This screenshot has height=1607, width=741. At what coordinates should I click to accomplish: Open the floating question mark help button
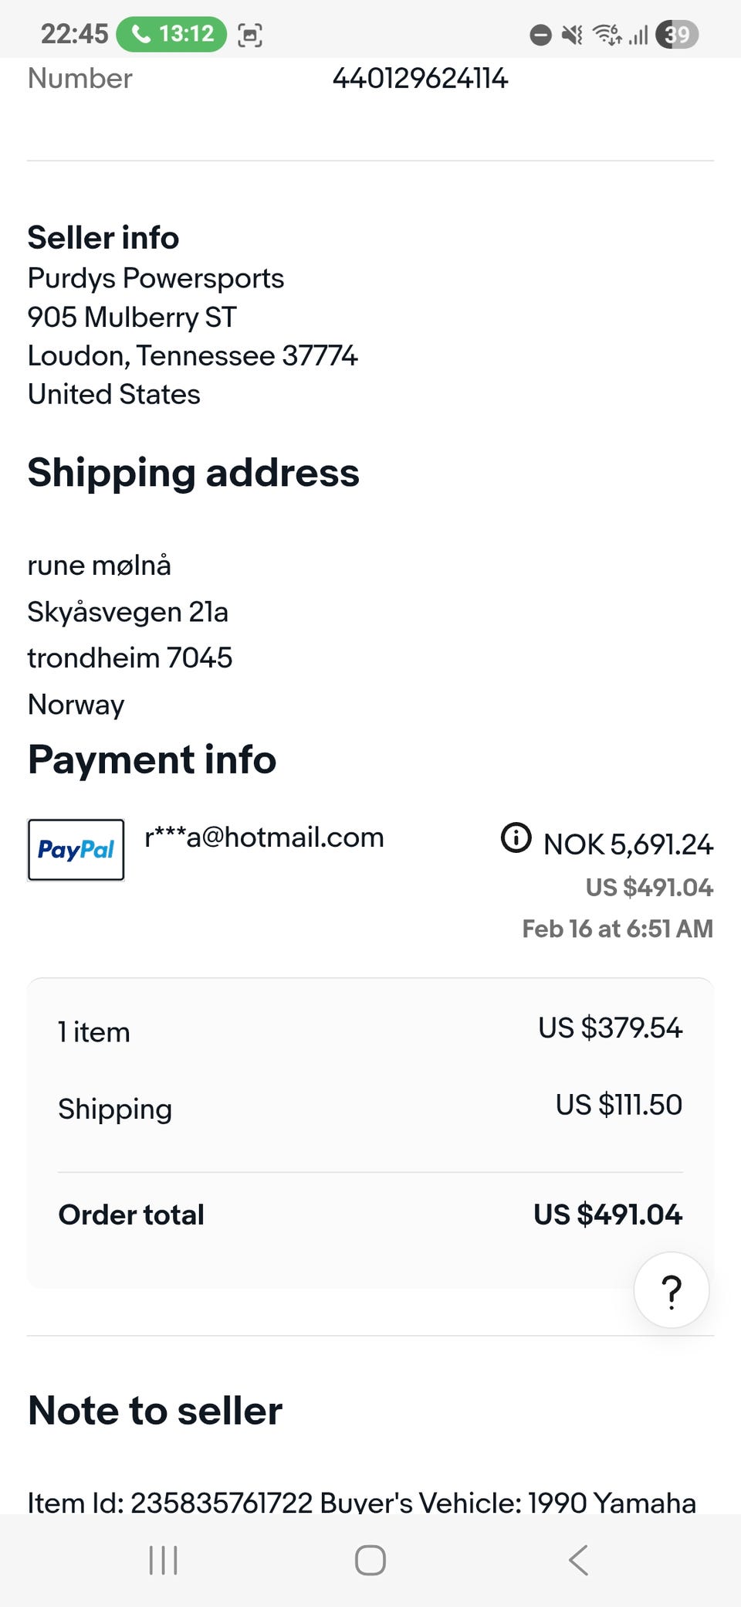(672, 1290)
